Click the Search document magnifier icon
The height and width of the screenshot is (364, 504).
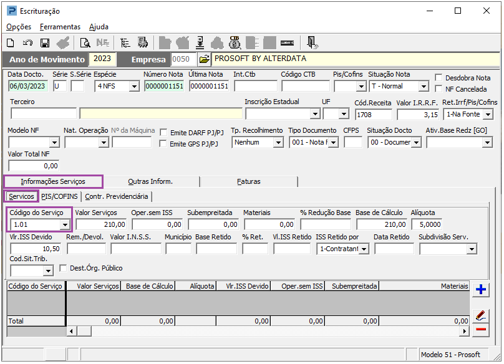coord(85,43)
